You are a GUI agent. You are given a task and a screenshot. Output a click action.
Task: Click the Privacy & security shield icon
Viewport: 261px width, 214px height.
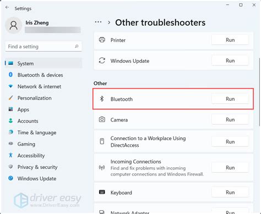(x=11, y=167)
